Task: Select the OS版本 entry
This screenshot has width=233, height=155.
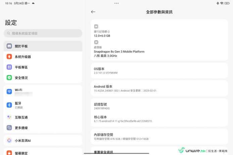Action: coord(159,70)
